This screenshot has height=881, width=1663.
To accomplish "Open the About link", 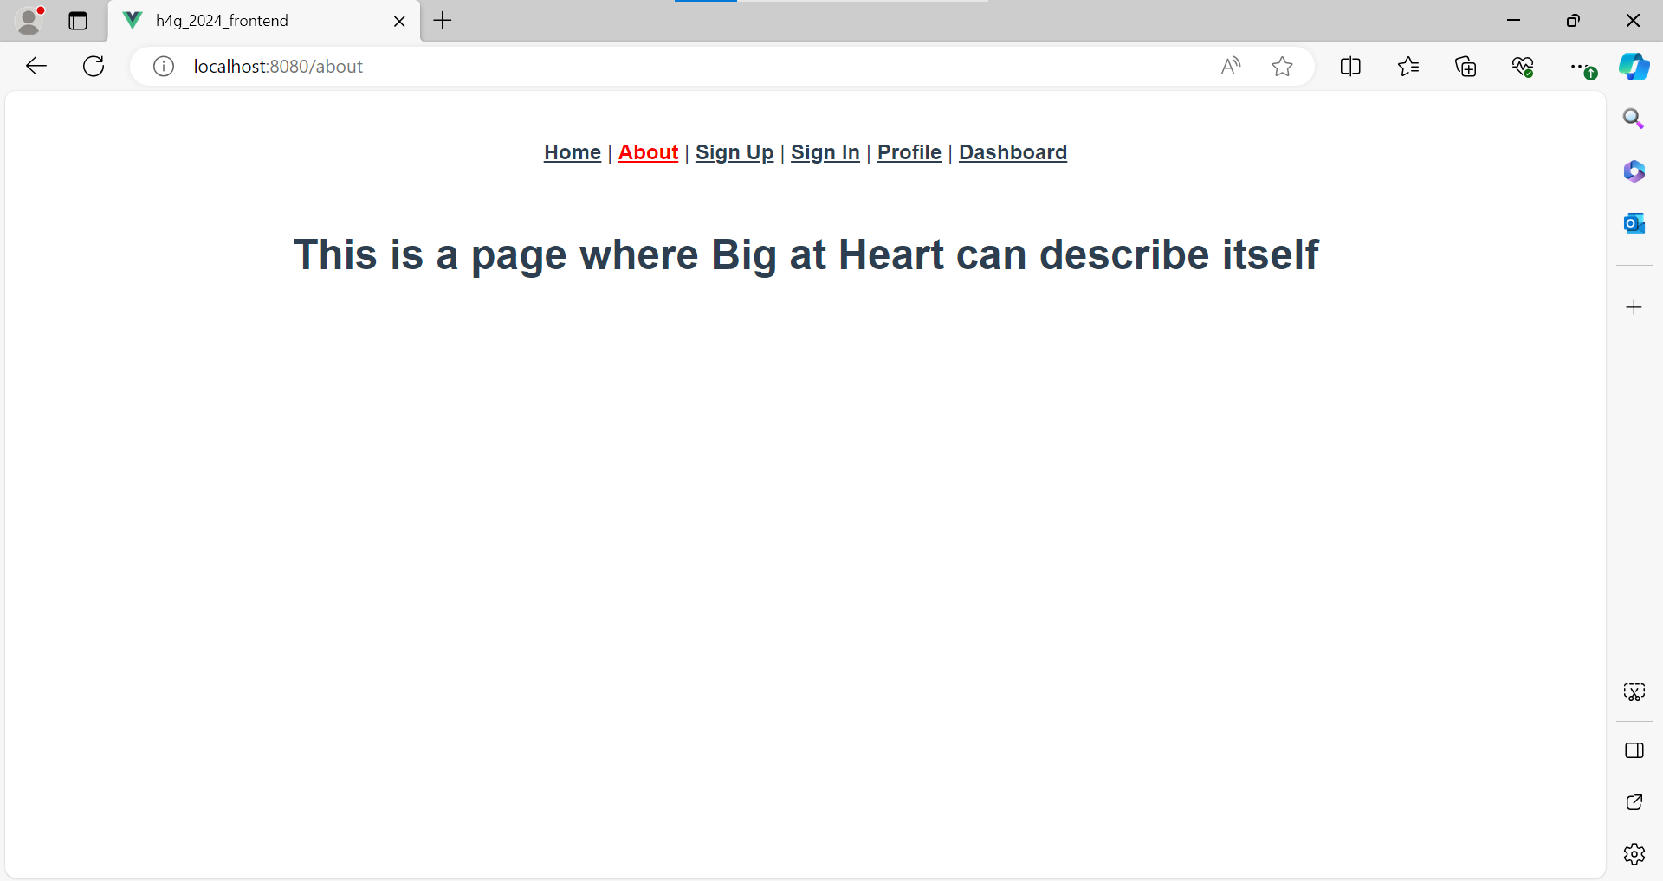I will (x=648, y=152).
